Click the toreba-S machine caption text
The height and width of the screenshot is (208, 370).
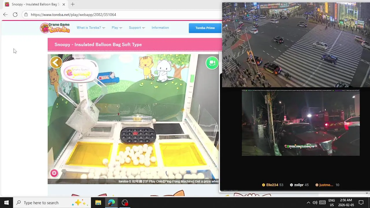(169, 181)
